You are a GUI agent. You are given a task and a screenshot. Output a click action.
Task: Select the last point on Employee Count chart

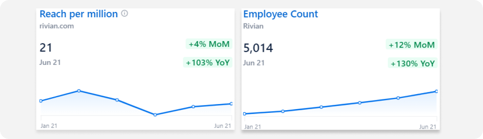pos(436,91)
